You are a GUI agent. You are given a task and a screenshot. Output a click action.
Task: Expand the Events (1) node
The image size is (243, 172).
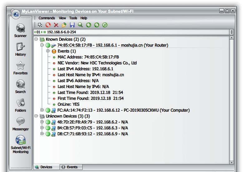pyautogui.click(x=48, y=51)
